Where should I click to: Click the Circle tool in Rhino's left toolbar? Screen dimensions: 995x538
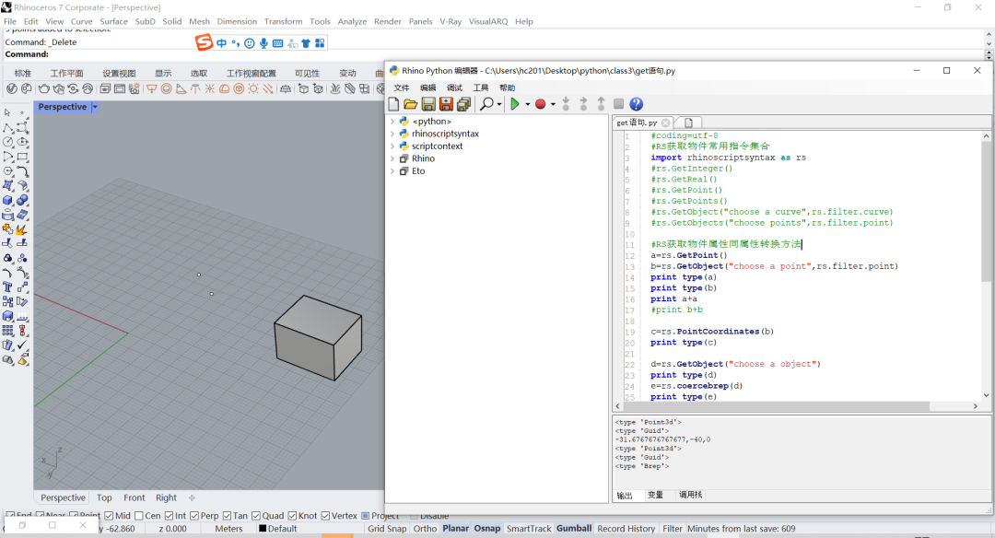(x=8, y=142)
